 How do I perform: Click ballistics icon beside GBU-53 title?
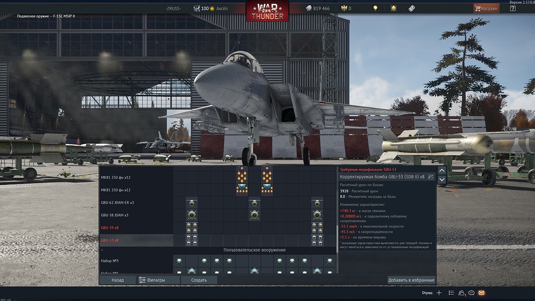431,177
